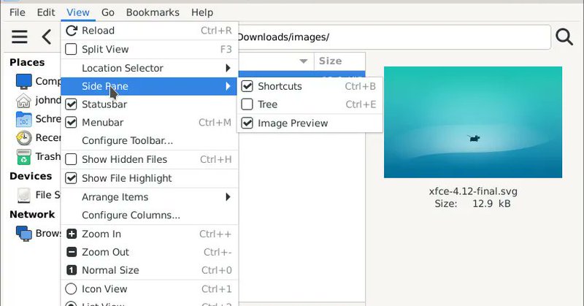Go back with the left arrow icon
This screenshot has height=306, width=584.
coord(47,37)
